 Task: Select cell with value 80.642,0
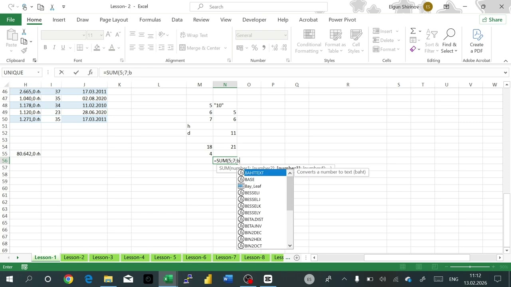[26, 154]
